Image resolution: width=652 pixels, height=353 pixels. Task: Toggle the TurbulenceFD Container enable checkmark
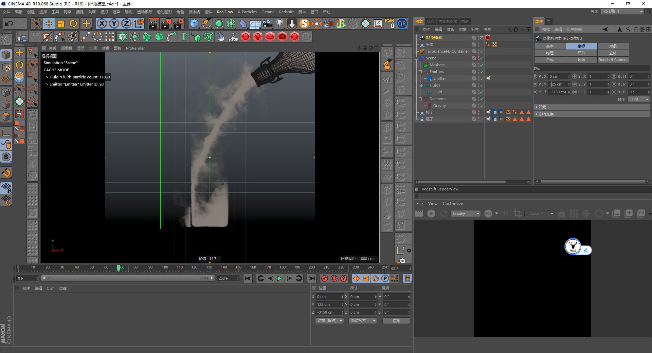pyautogui.click(x=482, y=52)
